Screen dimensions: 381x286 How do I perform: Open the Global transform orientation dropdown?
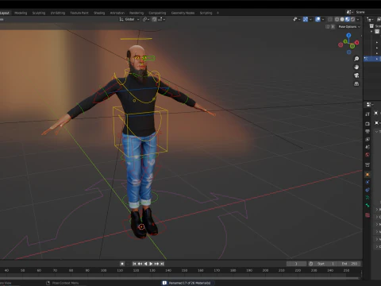(129, 19)
